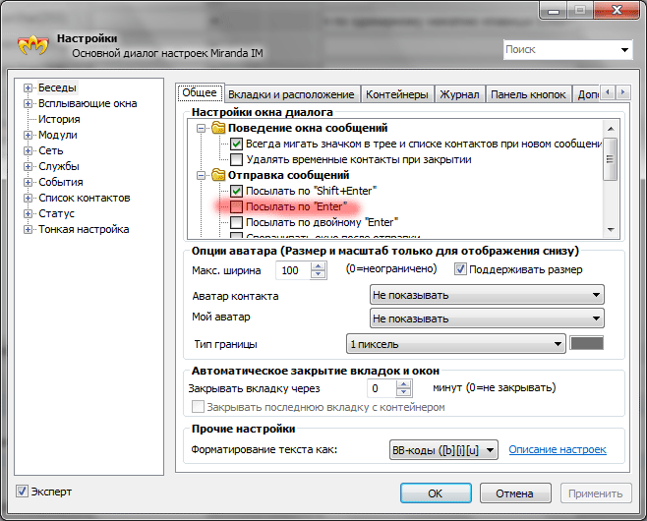Collapse Поведение окна сообщений group

point(201,129)
